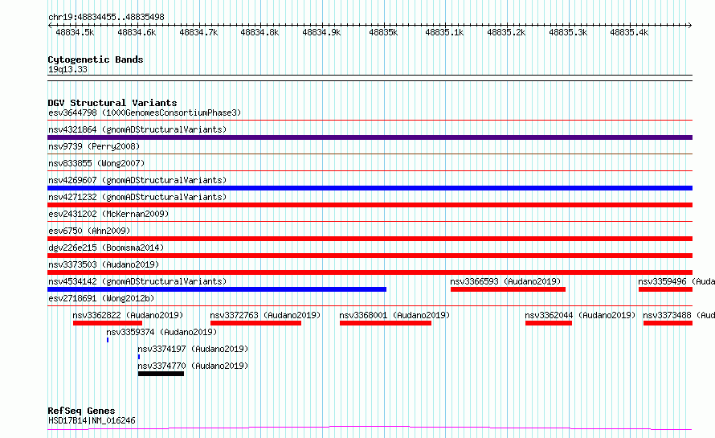
Task: Click the 48834.5k ruler tick label
Action: (75, 32)
